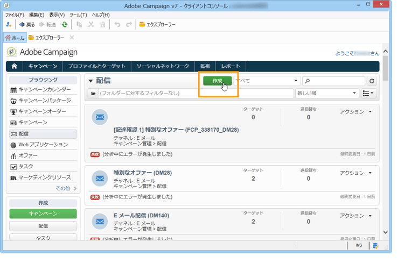Open the ソーシャルネットワーク navigation tab
Screen dimensions: 404x263
click(163, 66)
